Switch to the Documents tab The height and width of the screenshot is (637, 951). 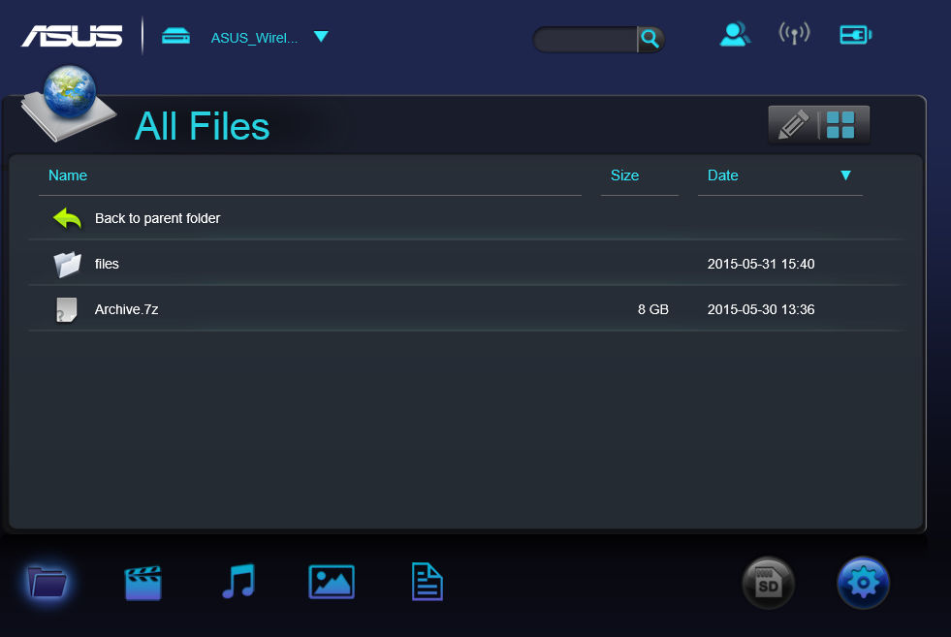427,582
